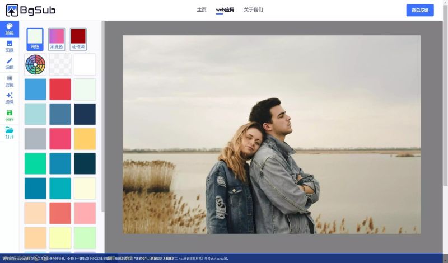Pick the light lime green swatch
This screenshot has height=263, width=448.
coord(85,238)
